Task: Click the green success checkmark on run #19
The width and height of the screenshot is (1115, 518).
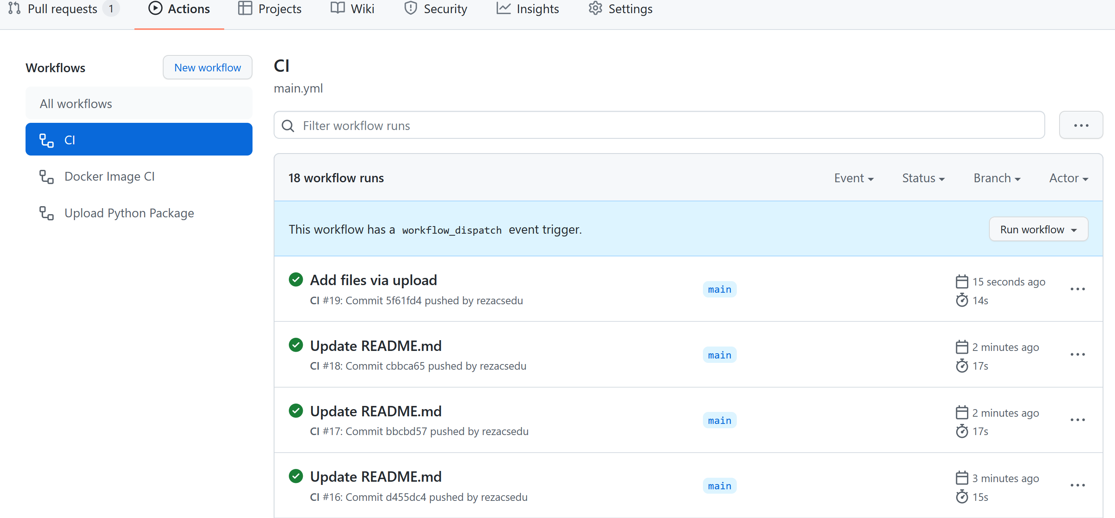Action: tap(296, 280)
